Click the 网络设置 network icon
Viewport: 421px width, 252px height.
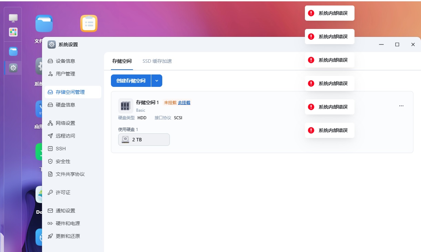(x=50, y=123)
